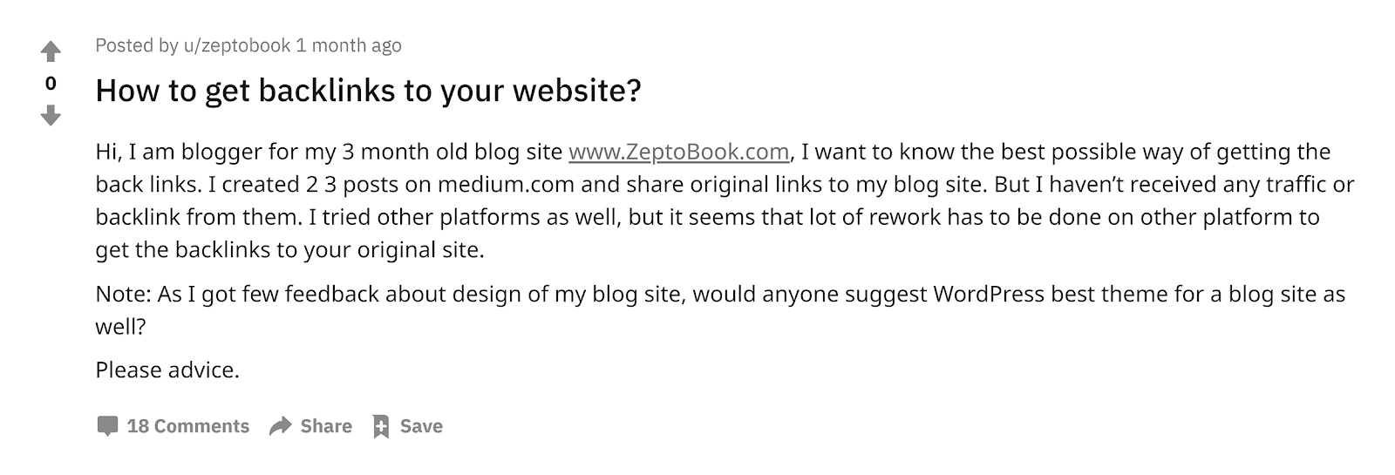The image size is (1395, 475).
Task: Click "get the backlinks to your original site" line
Action: pos(289,250)
